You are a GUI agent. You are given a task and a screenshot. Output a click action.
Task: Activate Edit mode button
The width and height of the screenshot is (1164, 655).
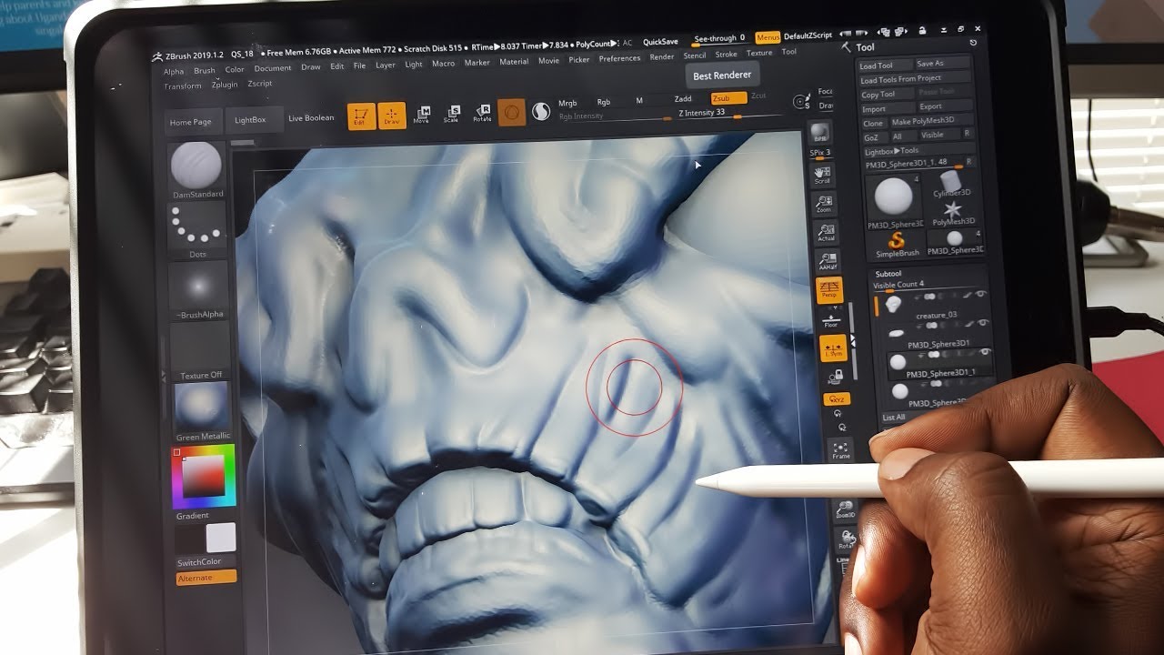coord(360,116)
